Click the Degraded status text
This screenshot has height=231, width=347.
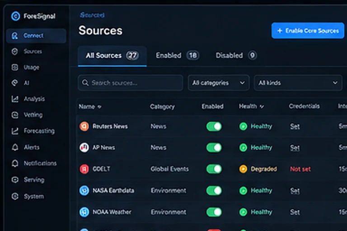point(263,169)
